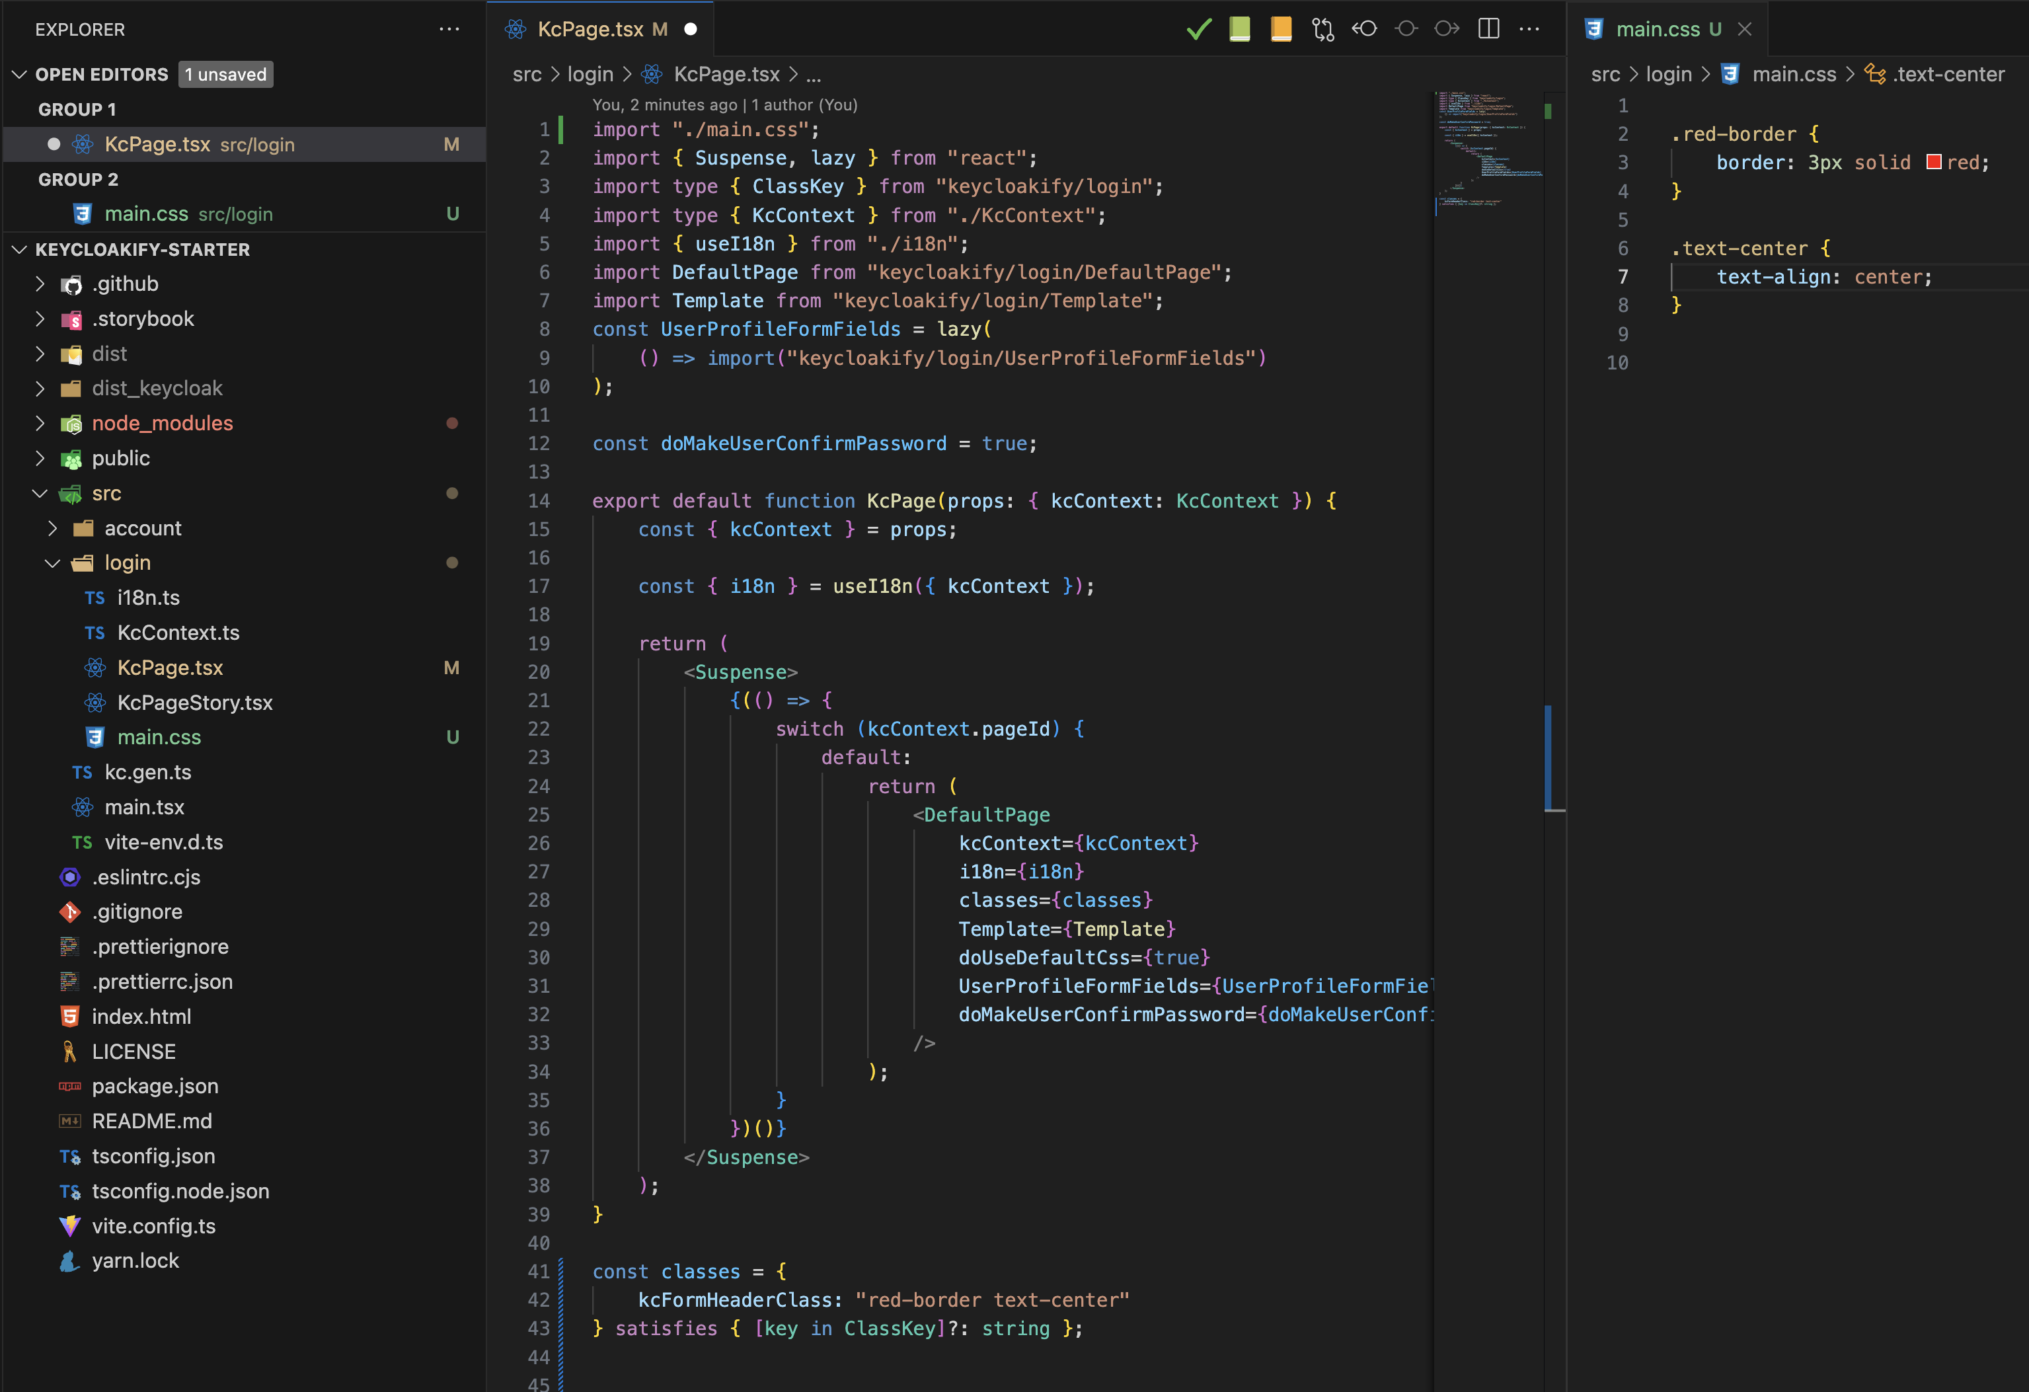Click the green book icon in editor toolbar
This screenshot has height=1392, width=2029.
(x=1240, y=29)
